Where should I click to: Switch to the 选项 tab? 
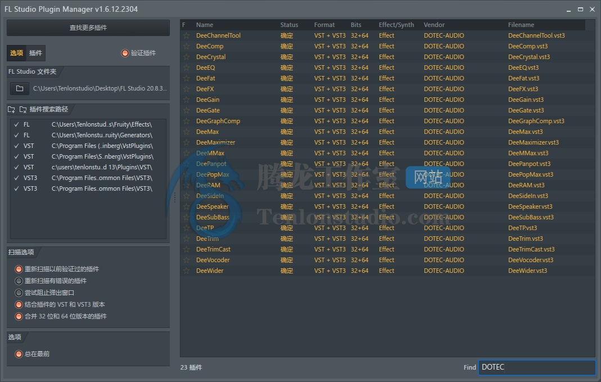coord(16,53)
